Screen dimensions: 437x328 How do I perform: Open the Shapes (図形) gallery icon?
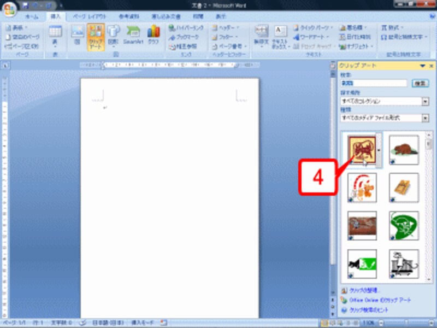[x=115, y=34]
